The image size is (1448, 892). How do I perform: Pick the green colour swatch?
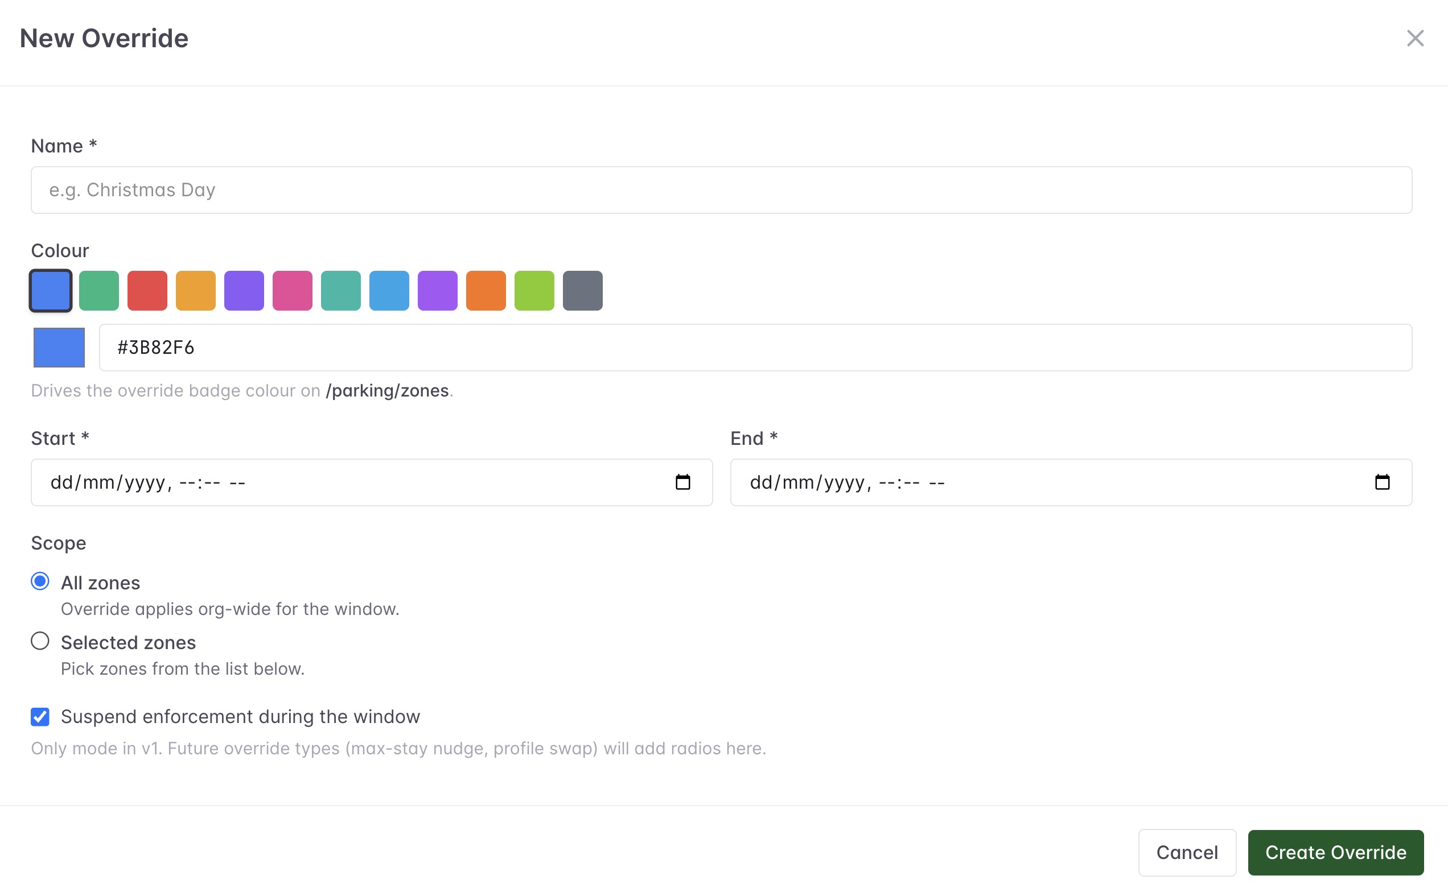(99, 291)
